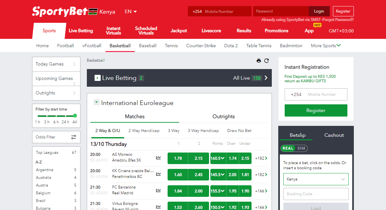Open All Live arrow chevron
The width and height of the screenshot is (386, 210).
click(x=266, y=78)
